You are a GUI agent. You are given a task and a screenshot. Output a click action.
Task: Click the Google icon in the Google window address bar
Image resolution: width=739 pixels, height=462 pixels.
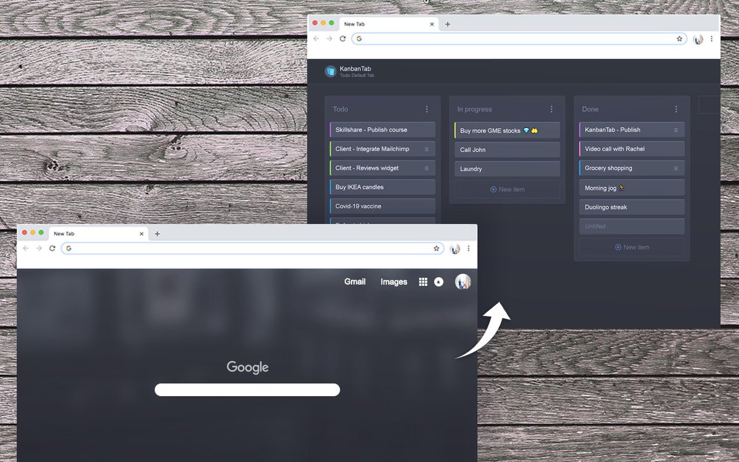click(x=69, y=248)
